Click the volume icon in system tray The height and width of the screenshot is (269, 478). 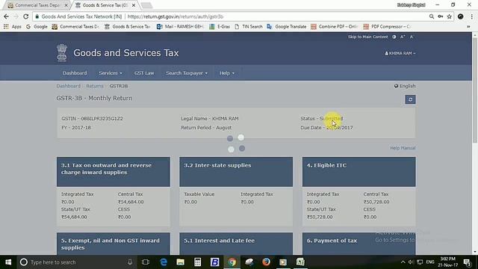point(411,262)
